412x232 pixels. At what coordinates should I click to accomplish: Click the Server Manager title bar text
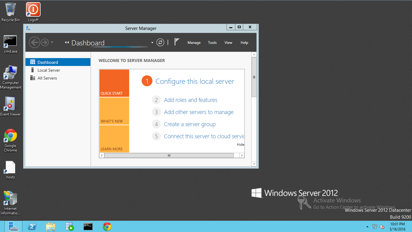[141, 28]
